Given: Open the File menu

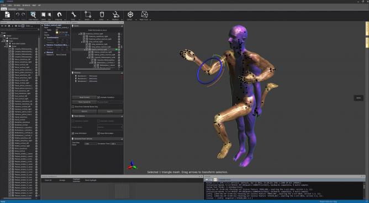Looking at the screenshot, I should 4,5.
